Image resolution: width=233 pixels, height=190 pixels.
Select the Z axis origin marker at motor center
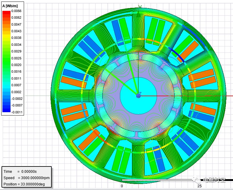139,96
